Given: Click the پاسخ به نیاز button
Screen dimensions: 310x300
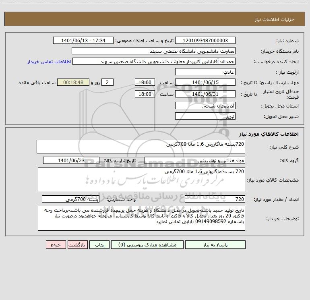Looking at the screenshot, I should tap(215, 244).
